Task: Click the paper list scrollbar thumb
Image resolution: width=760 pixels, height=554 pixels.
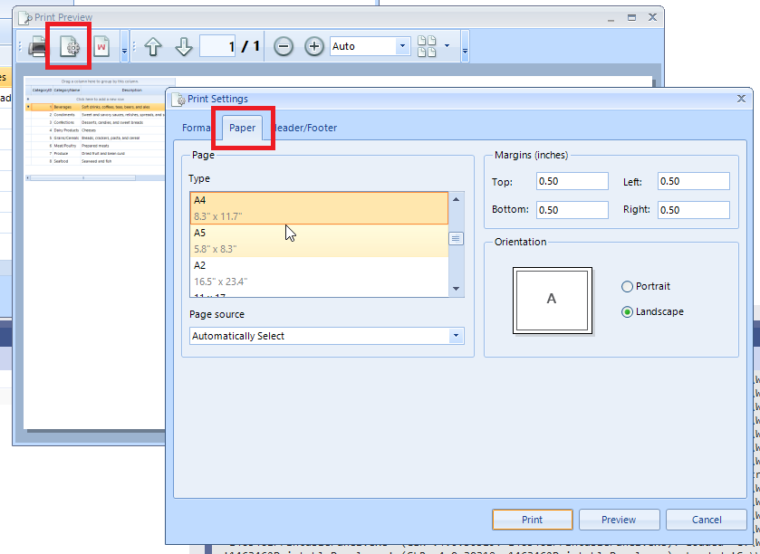Action: pos(456,239)
